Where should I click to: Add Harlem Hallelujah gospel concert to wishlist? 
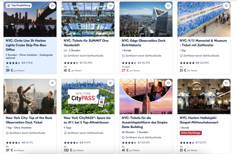tap(226, 83)
